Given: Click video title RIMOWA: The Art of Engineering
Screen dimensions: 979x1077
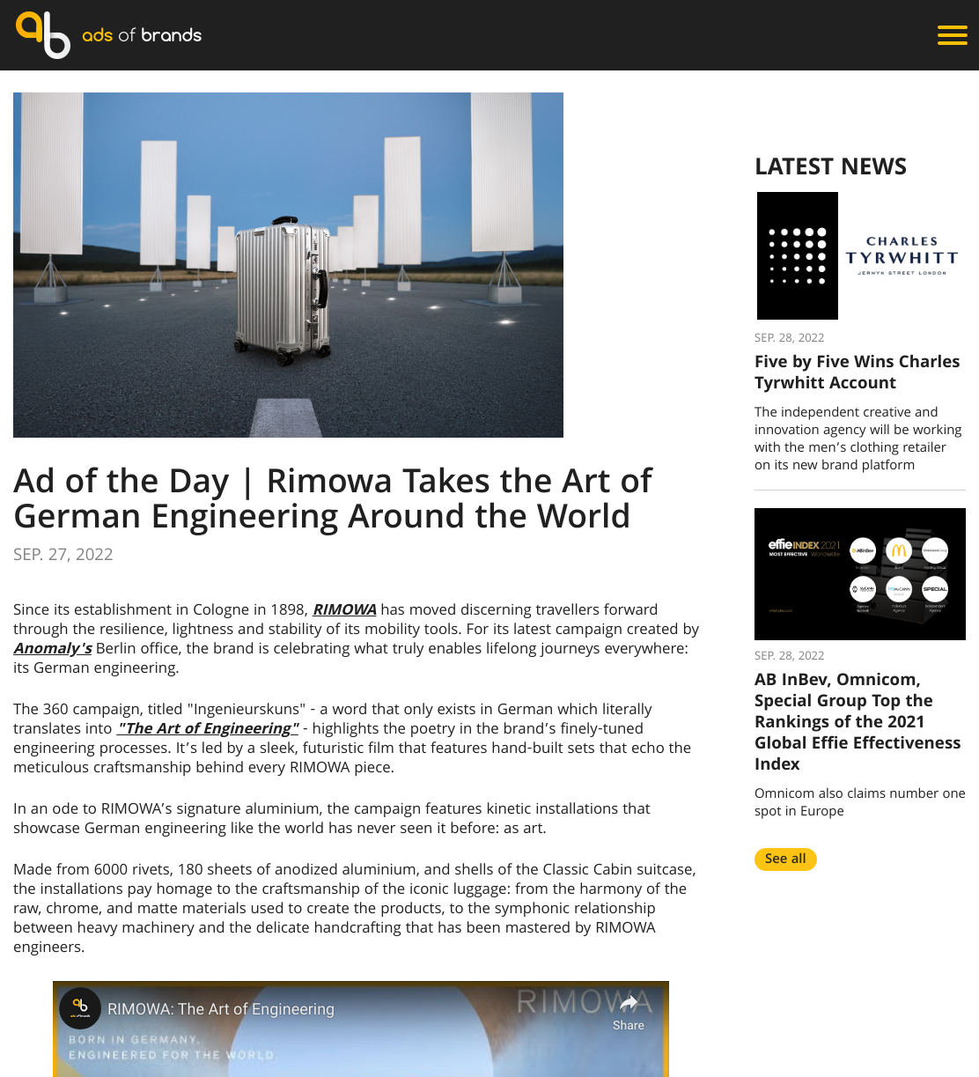Looking at the screenshot, I should click(x=221, y=1009).
